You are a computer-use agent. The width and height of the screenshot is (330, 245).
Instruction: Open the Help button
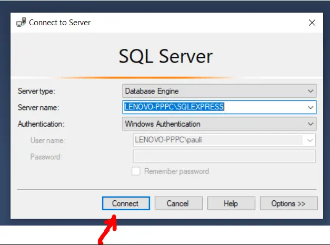click(x=231, y=203)
